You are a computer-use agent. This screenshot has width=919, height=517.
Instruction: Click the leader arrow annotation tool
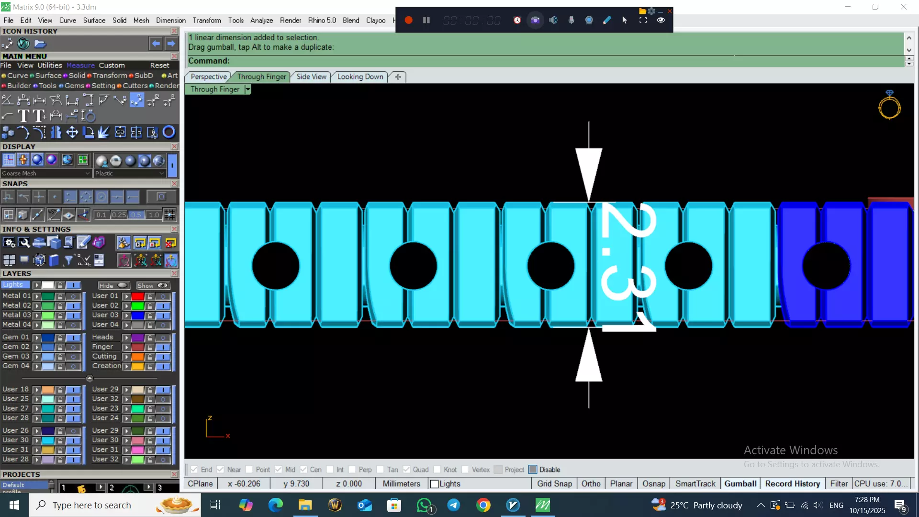tap(7, 116)
